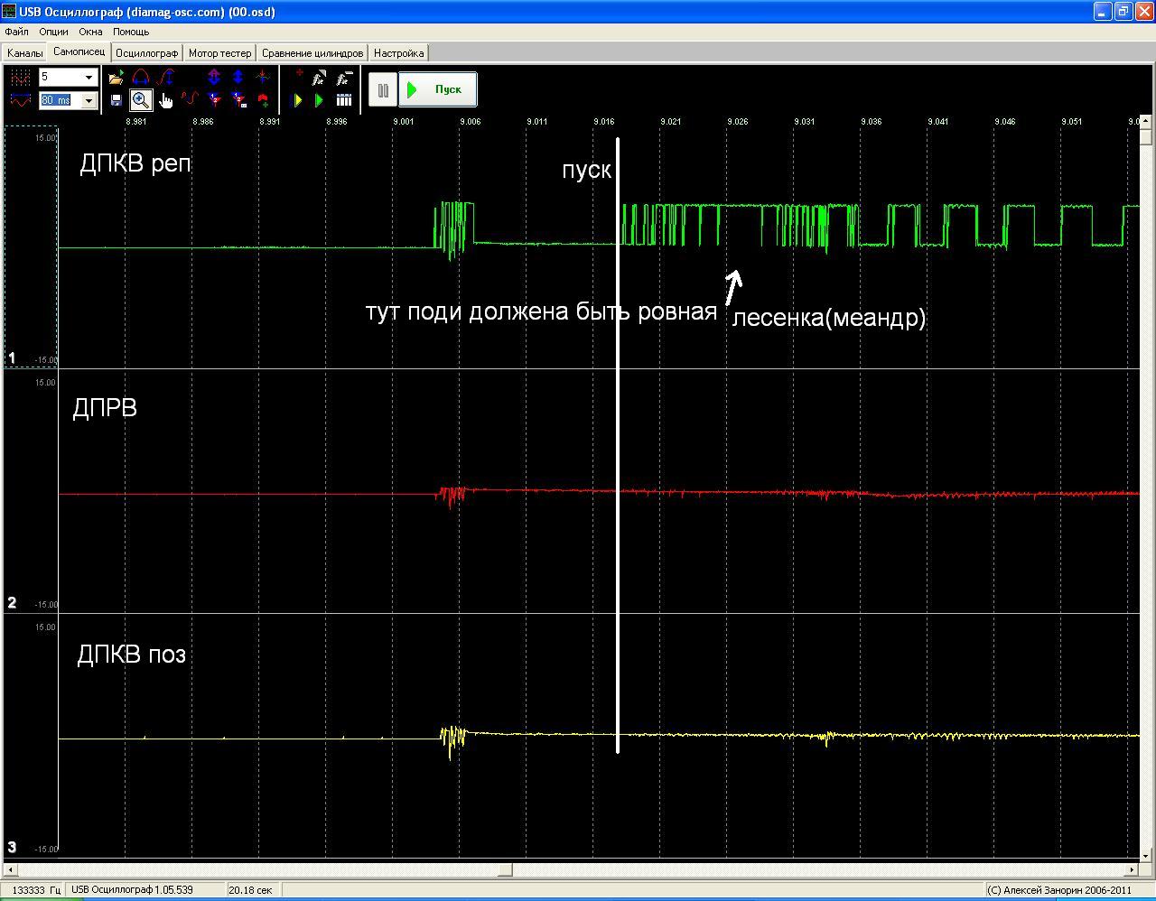Viewport: 1156px width, 901px height.
Task: Switch to the Мотор тестер tab
Action: point(220,53)
